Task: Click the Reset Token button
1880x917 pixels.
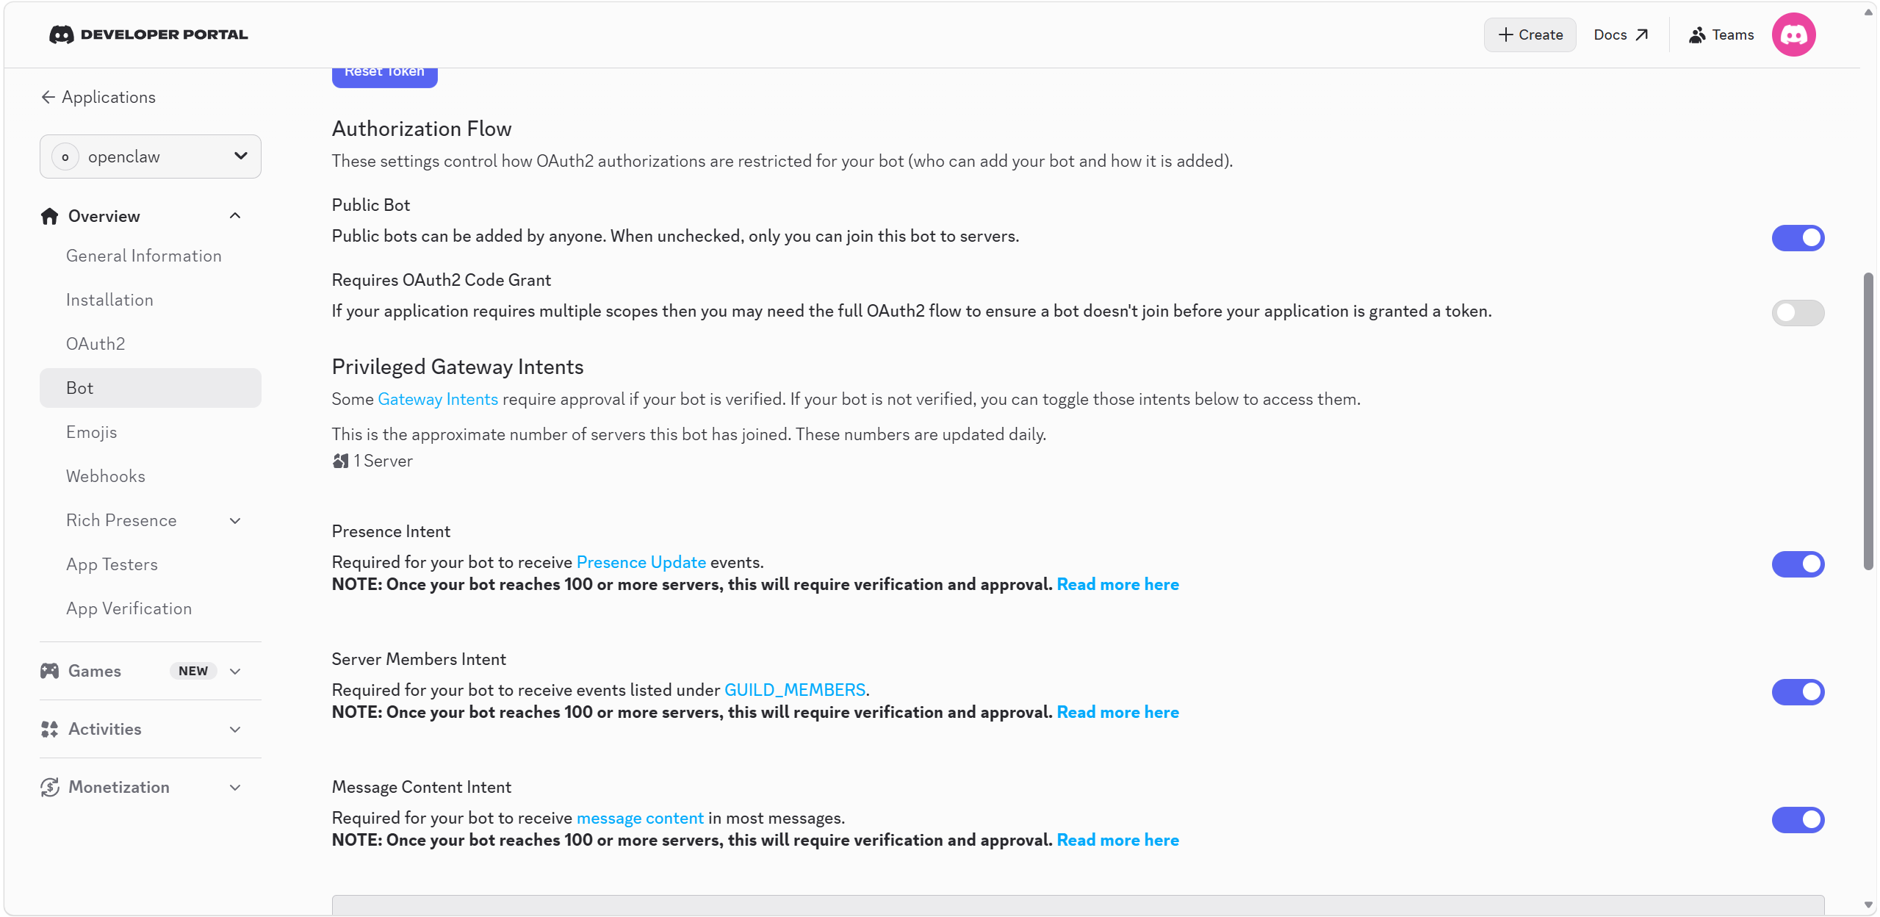Action: 384,73
